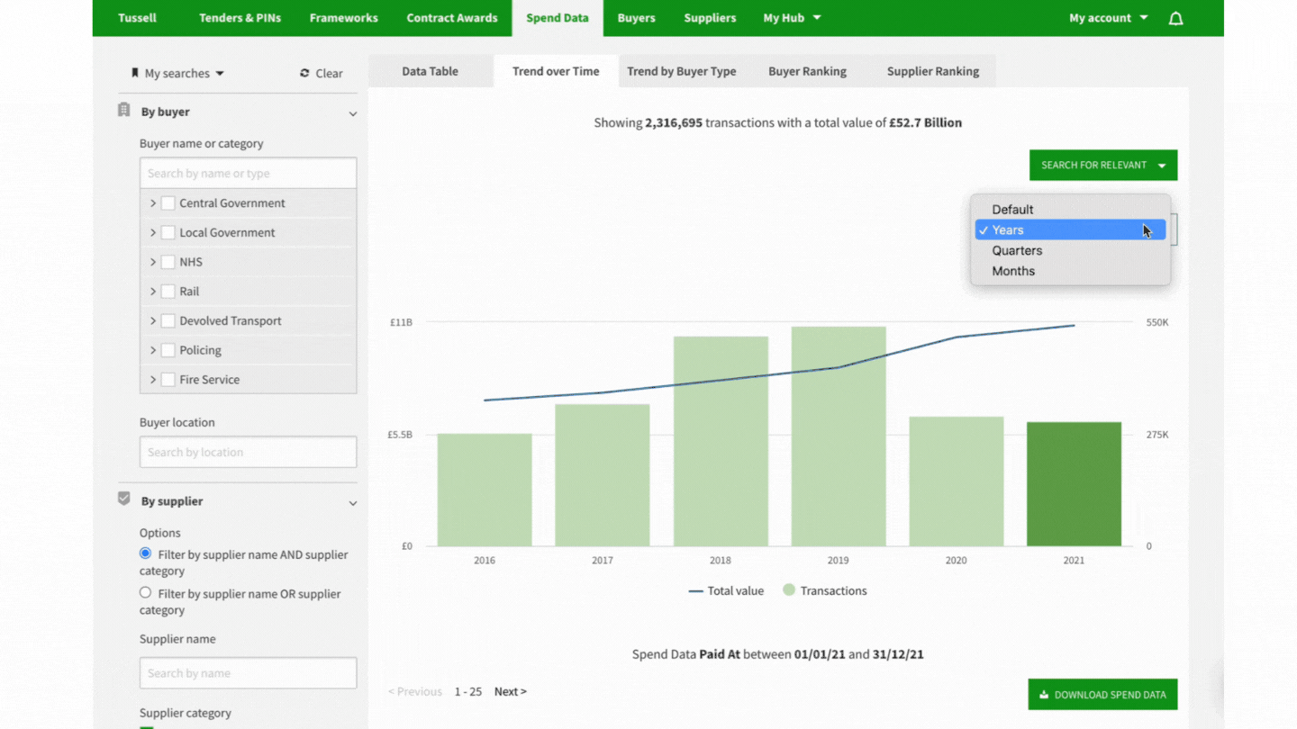This screenshot has width=1297, height=729.
Task: Switch to the Buyer Ranking tab
Action: coord(807,71)
